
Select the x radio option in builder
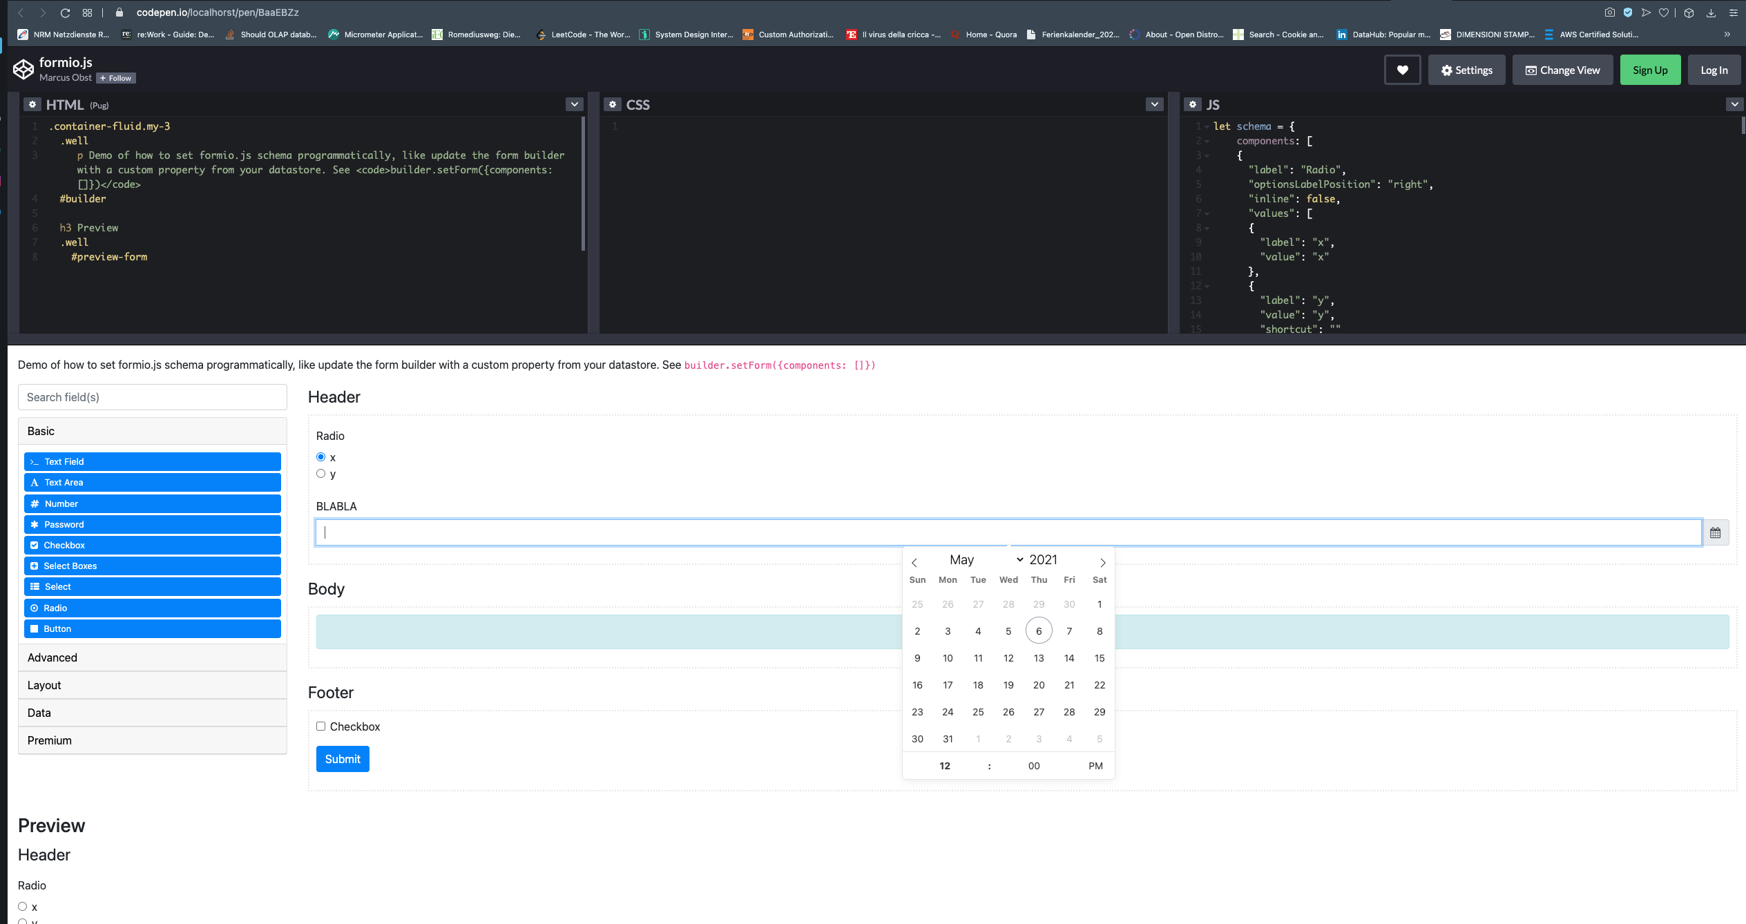[320, 457]
